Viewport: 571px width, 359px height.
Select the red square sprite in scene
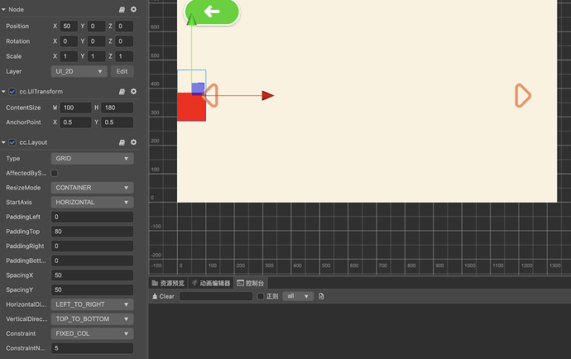[191, 107]
